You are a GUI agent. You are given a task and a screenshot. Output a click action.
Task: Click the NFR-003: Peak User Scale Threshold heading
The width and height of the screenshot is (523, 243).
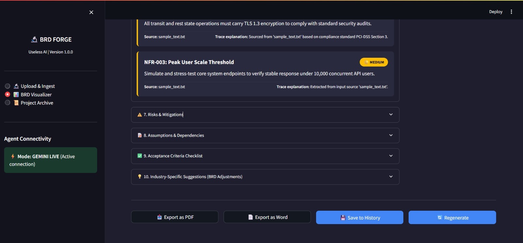[x=189, y=62]
